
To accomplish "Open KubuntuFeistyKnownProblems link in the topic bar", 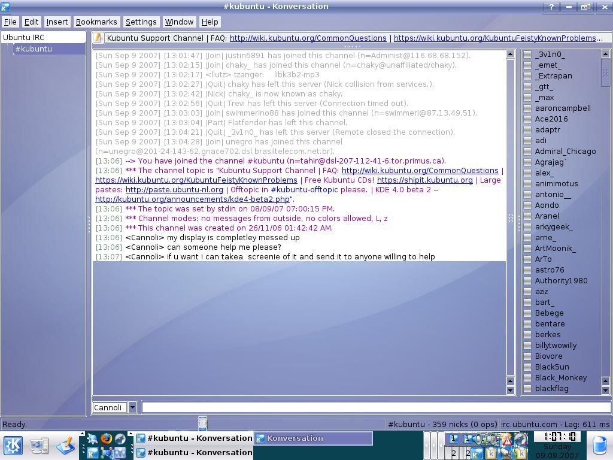I will (x=498, y=38).
